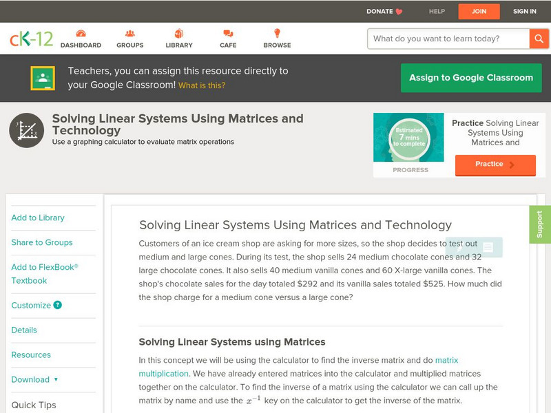Open the Groups icon in navigation
This screenshot has width=551, height=413.
click(129, 34)
